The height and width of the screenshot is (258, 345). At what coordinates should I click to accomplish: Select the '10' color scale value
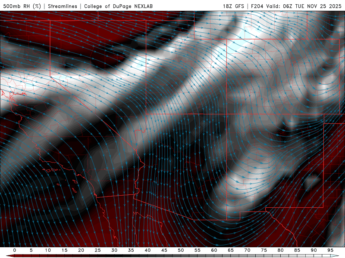[48, 250]
